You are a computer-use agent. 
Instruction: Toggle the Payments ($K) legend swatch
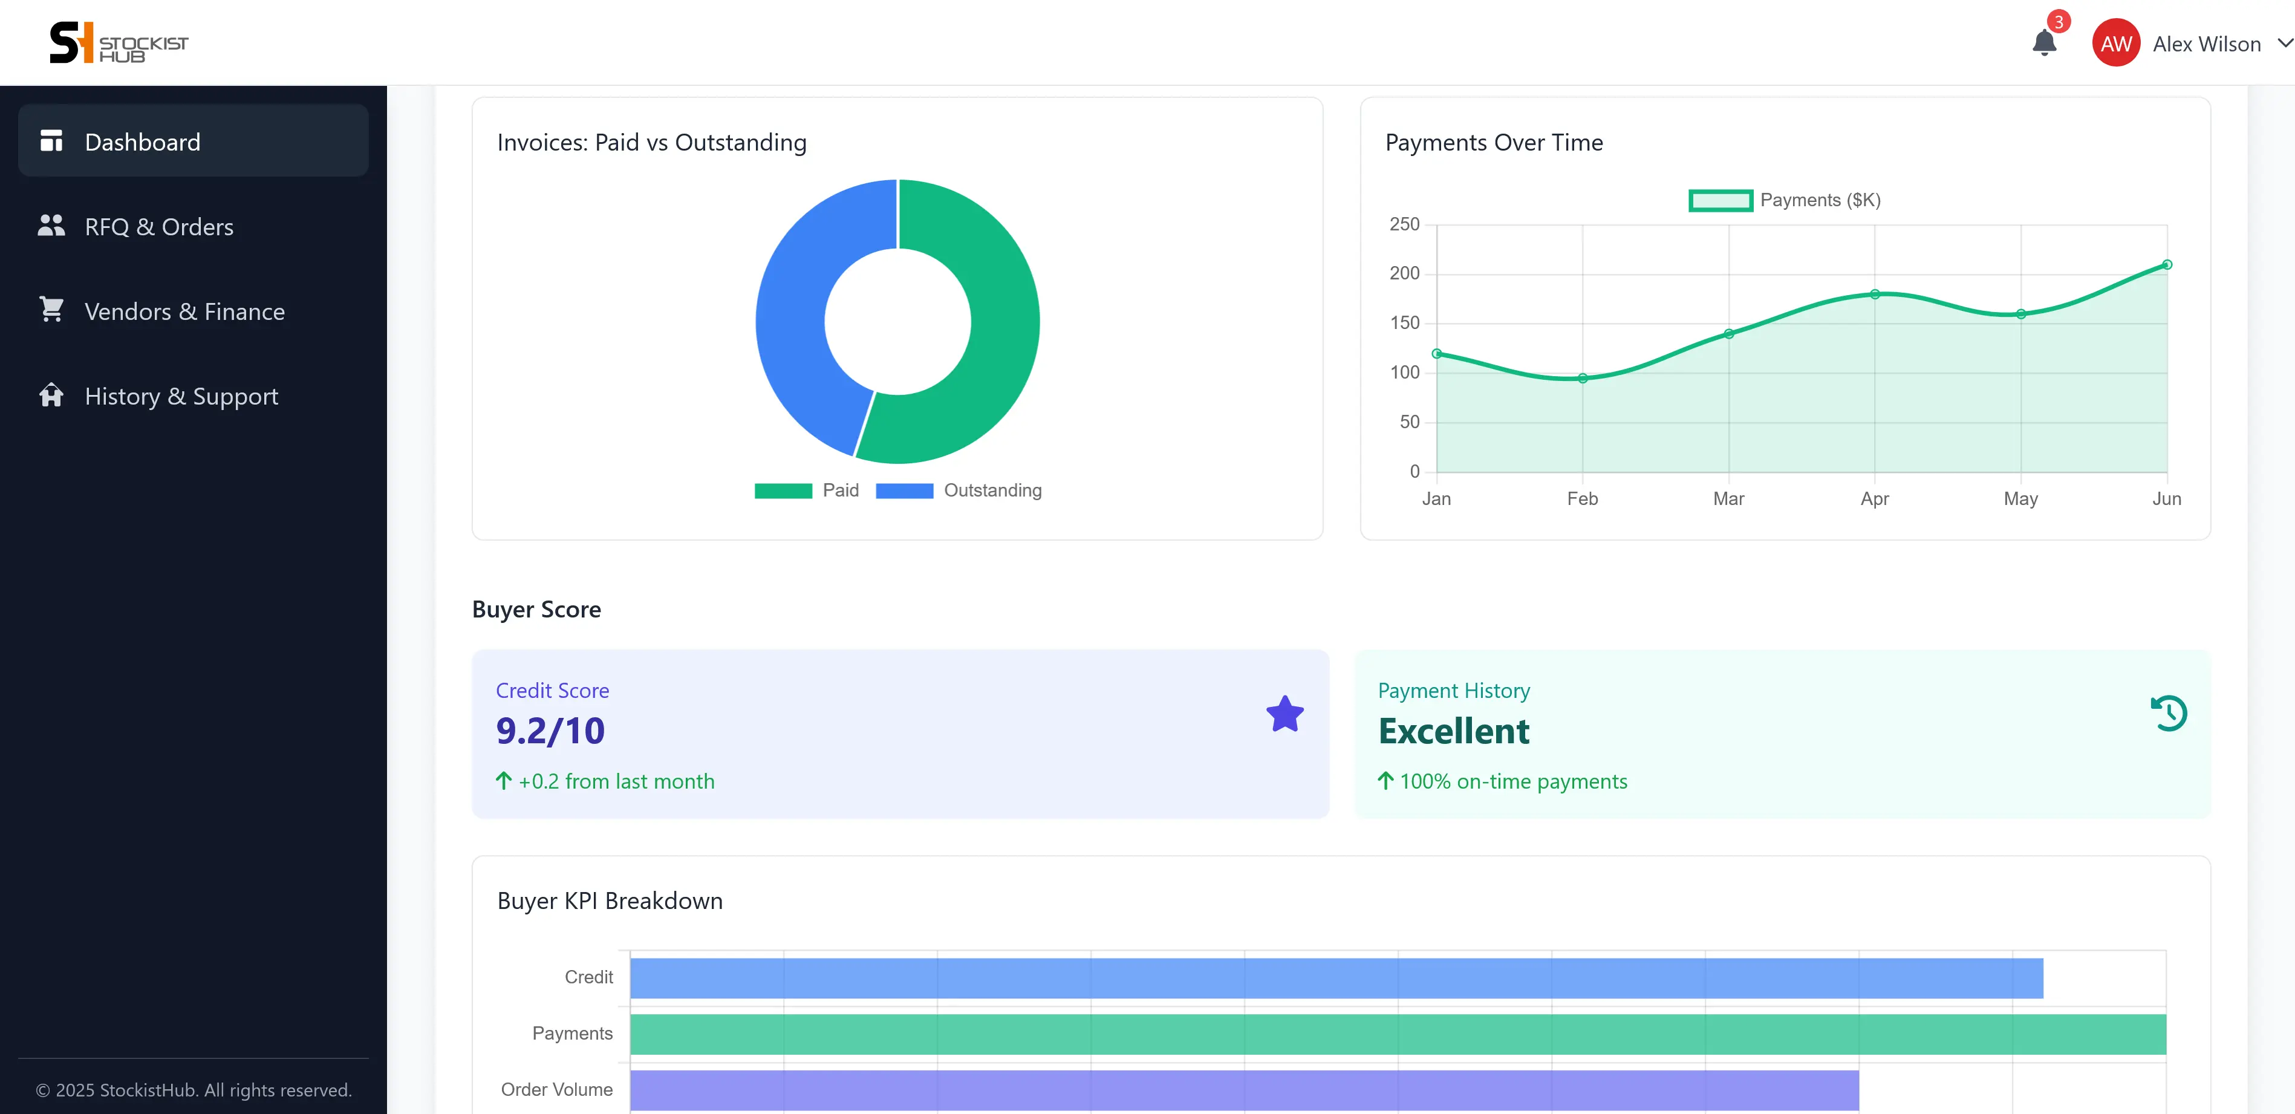click(x=1720, y=201)
